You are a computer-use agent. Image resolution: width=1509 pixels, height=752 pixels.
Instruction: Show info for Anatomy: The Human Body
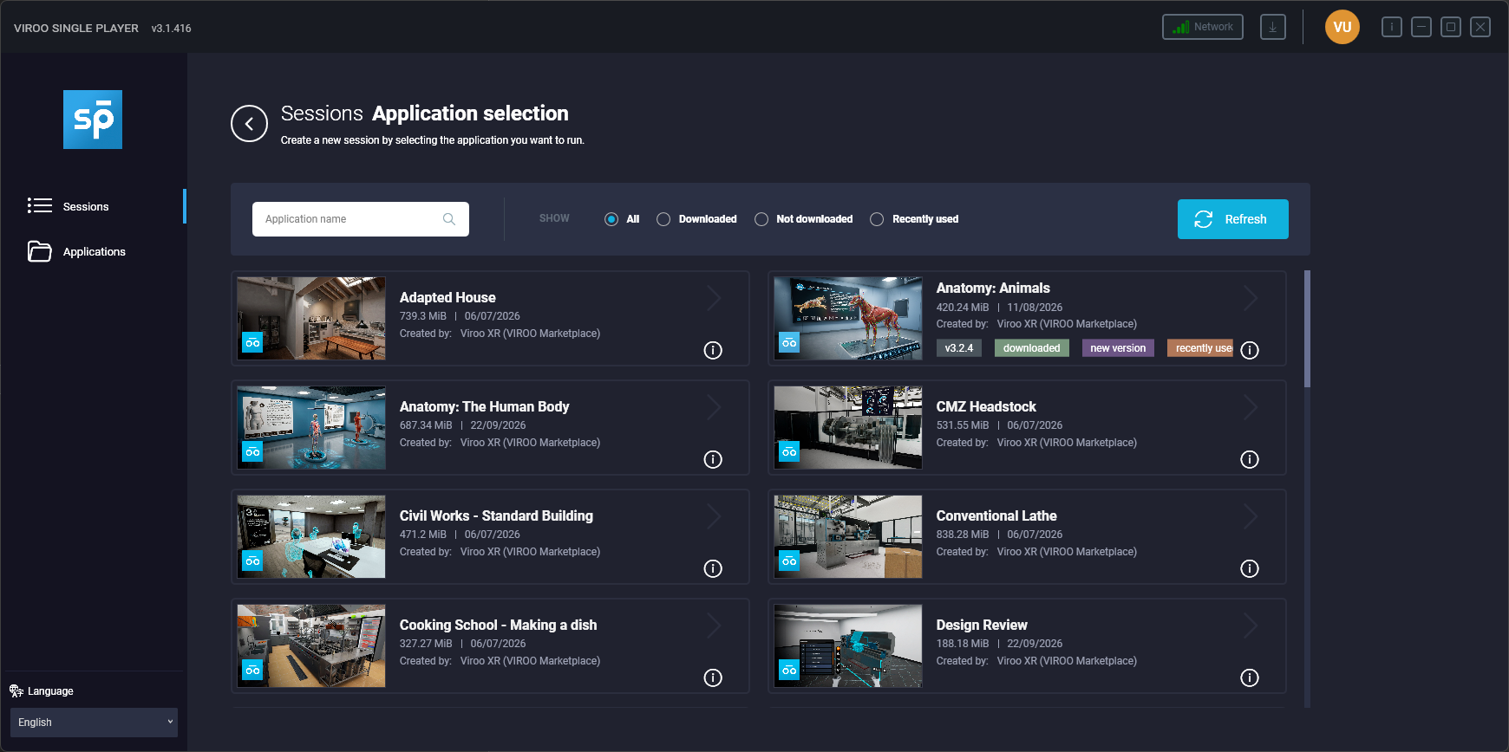[713, 459]
